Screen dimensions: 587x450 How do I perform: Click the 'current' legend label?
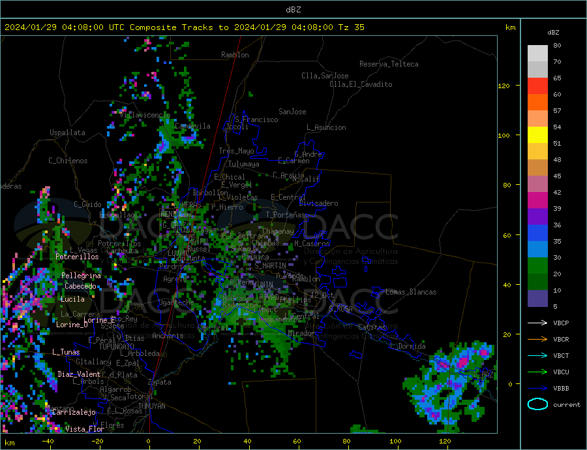pyautogui.click(x=567, y=405)
